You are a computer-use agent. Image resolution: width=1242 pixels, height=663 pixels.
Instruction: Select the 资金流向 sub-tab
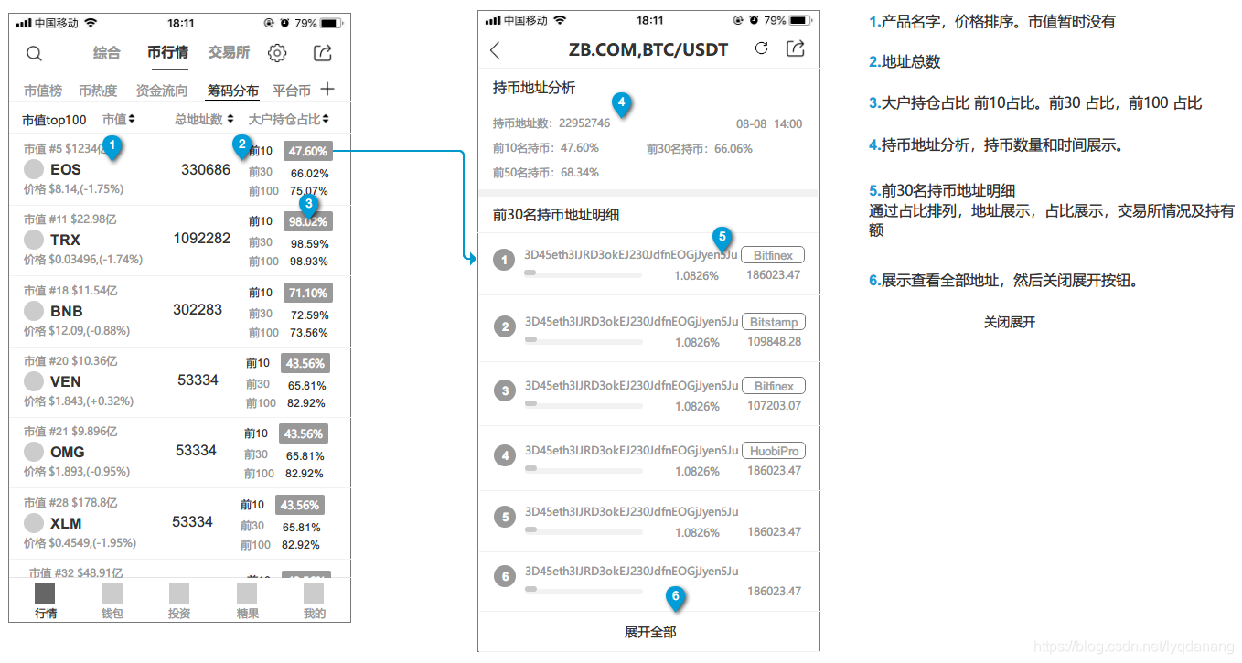[x=162, y=91]
